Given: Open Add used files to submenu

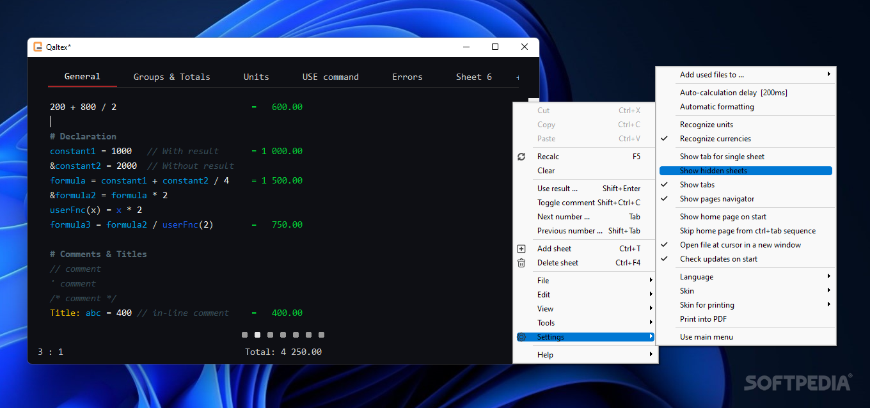Looking at the screenshot, I should click(746, 75).
